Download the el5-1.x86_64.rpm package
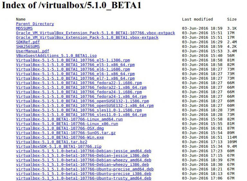Viewport: 247px width, 181px height. point(75,65)
